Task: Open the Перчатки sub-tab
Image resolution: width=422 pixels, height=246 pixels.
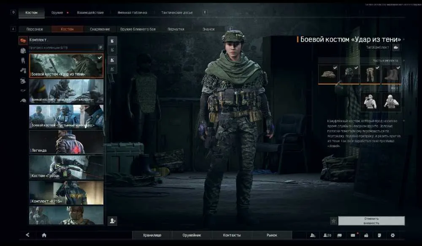Action: (x=176, y=29)
